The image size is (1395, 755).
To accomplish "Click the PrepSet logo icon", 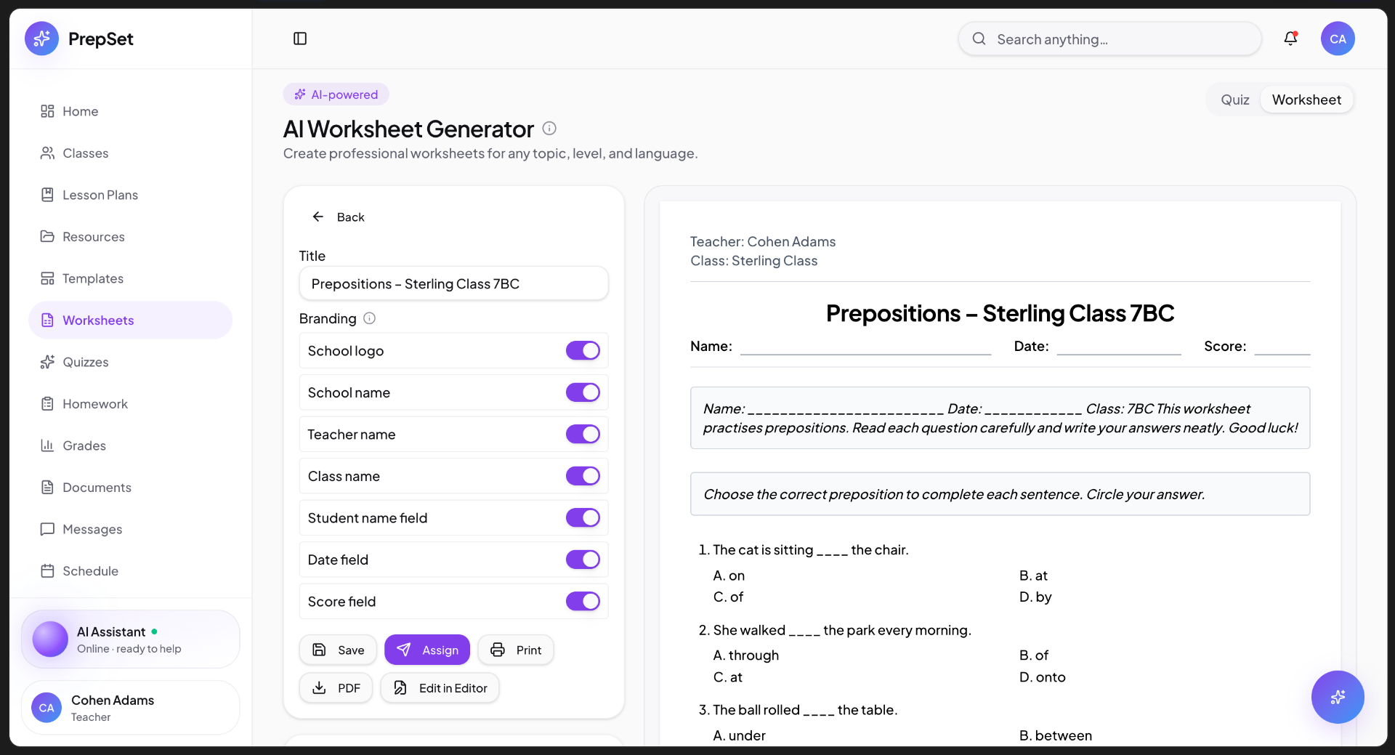I will [x=41, y=39].
